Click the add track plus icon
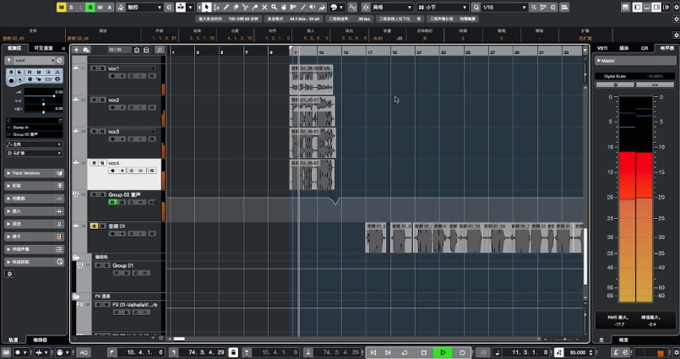The height and width of the screenshot is (359, 680). [x=76, y=50]
